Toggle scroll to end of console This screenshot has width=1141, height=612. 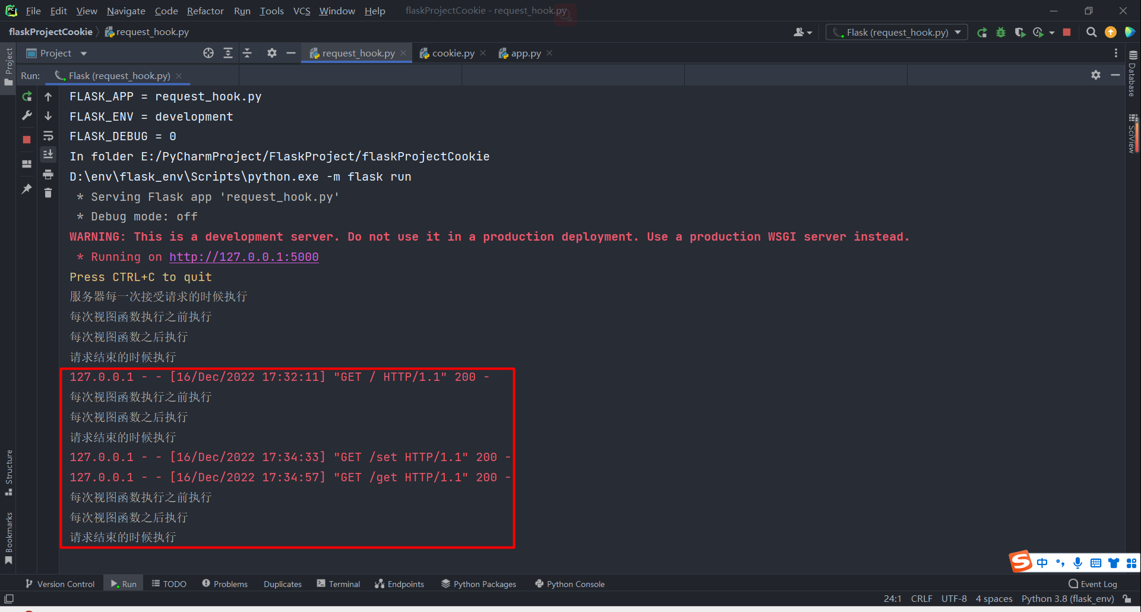(48, 154)
